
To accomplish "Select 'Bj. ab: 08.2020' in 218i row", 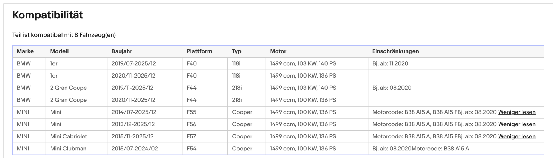I will 456,88.
